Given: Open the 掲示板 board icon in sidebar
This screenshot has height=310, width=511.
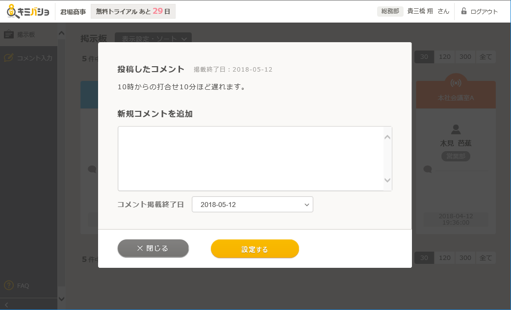Looking at the screenshot, I should (9, 34).
